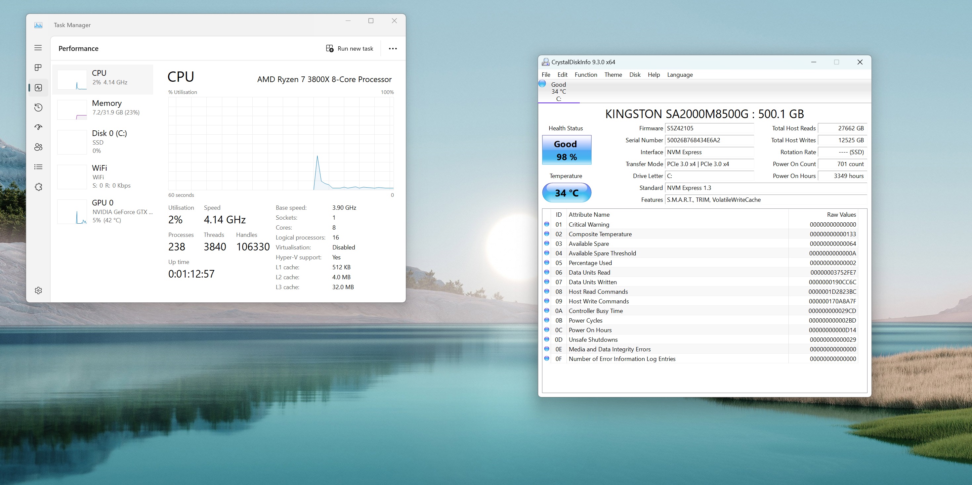Select Disk 0 (C:) performance entry
972x485 pixels.
coord(103,142)
